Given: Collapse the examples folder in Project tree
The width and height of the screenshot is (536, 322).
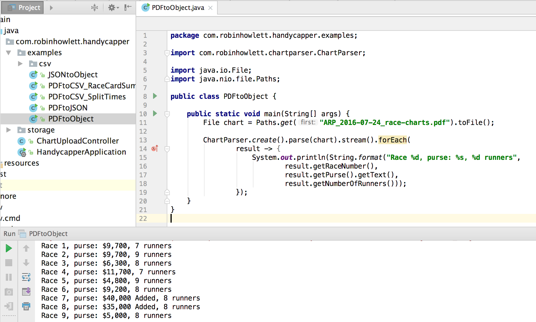Looking at the screenshot, I should pos(9,53).
